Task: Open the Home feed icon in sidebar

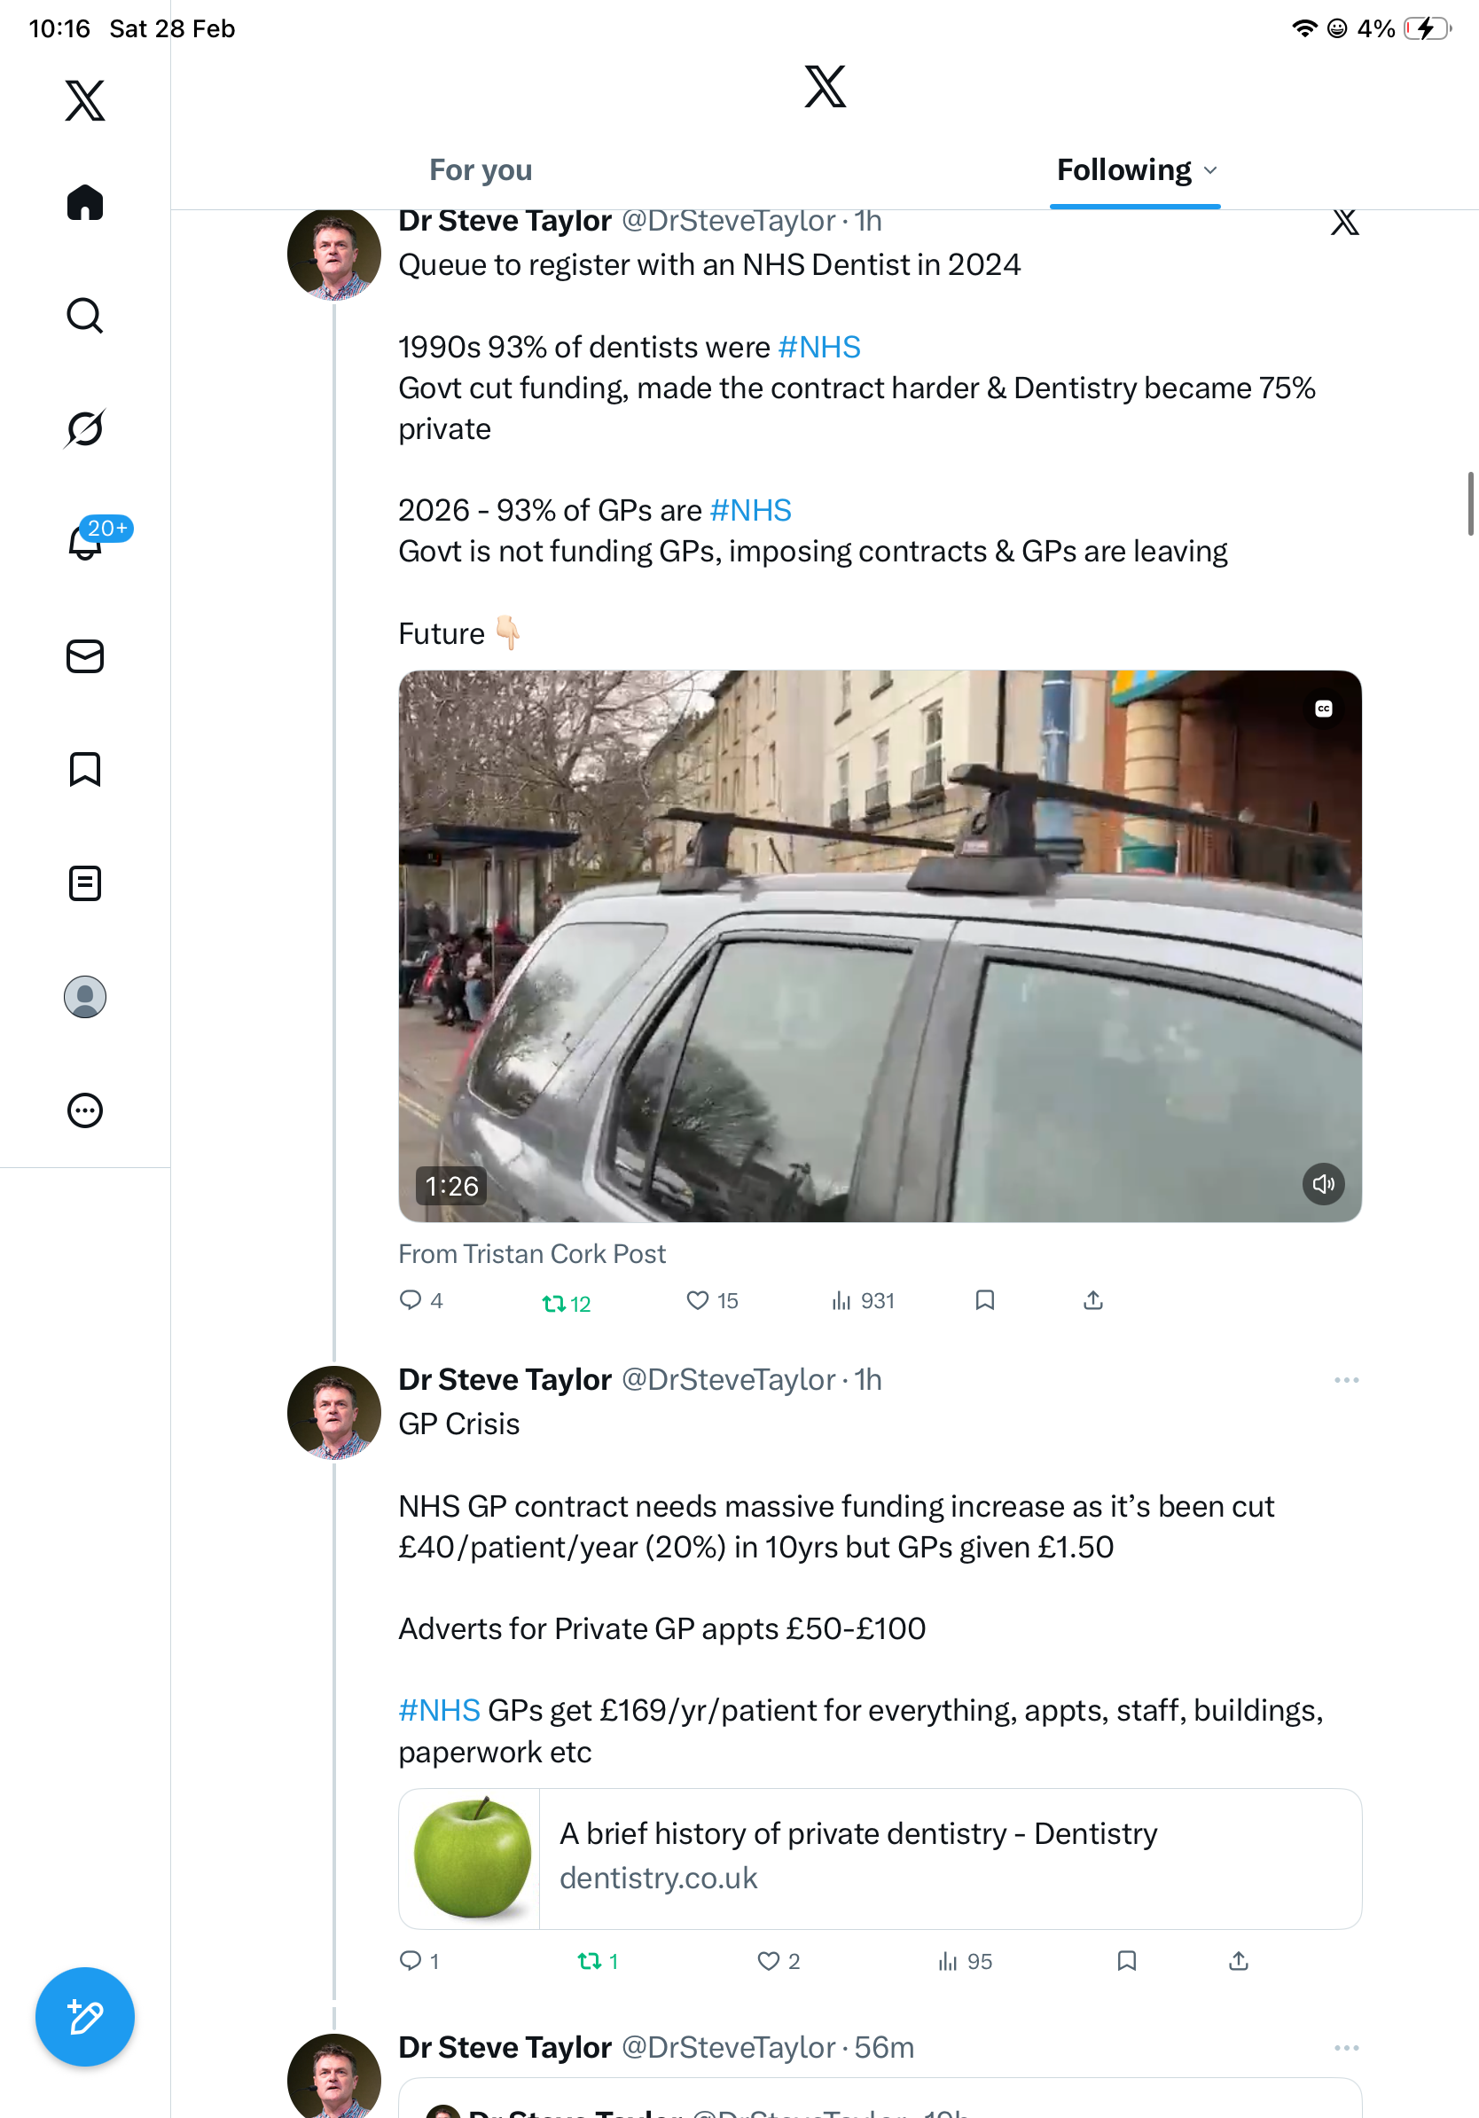Action: (x=85, y=202)
